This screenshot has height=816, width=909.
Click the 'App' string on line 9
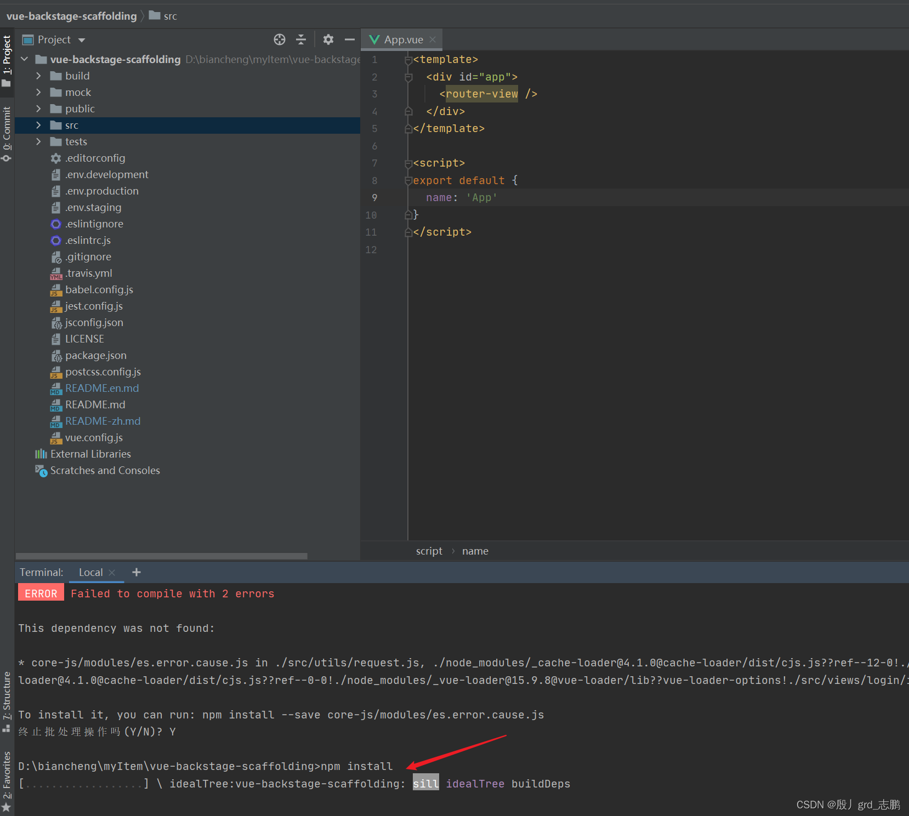click(x=481, y=197)
